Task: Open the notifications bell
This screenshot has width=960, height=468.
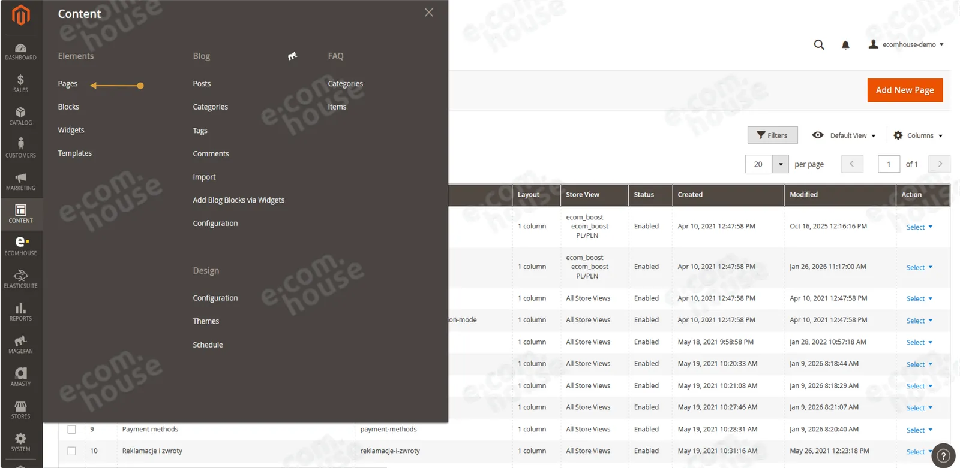Action: click(845, 45)
